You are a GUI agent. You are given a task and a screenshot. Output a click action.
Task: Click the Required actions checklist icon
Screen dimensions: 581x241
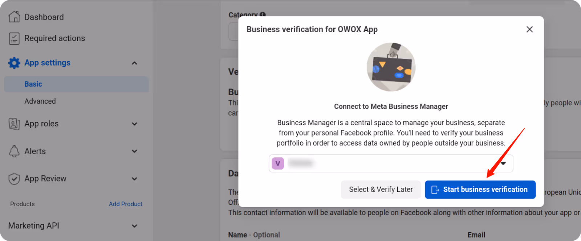[14, 38]
